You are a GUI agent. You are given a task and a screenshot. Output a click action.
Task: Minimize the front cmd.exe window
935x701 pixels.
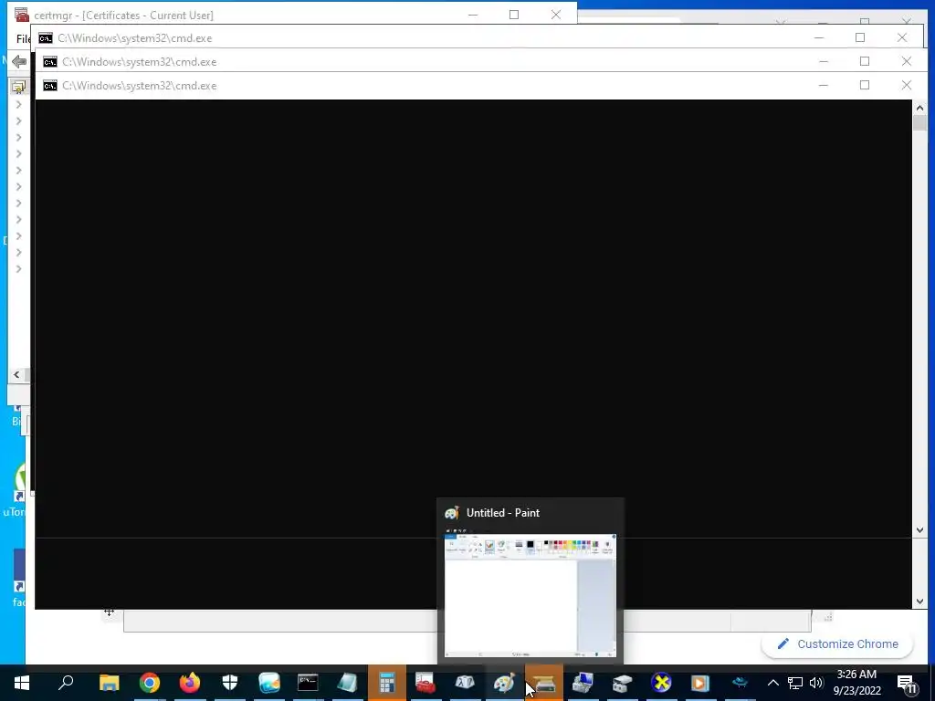point(824,85)
